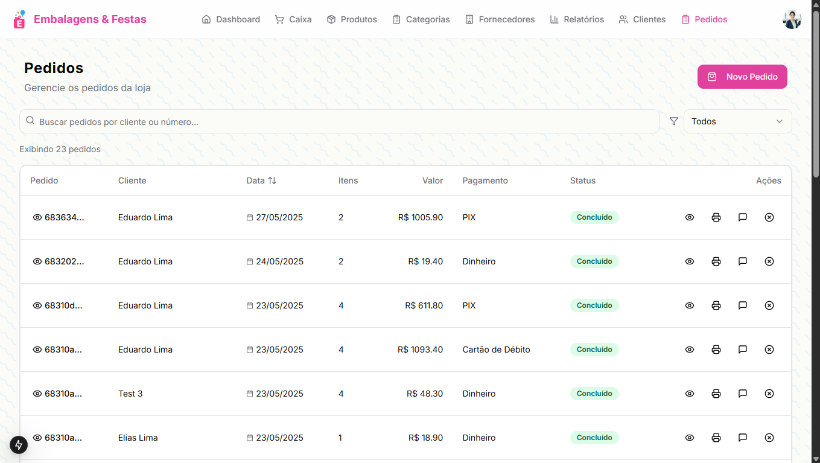Open comments for the R$ 611.80 order
The height and width of the screenshot is (463, 820).
(743, 305)
